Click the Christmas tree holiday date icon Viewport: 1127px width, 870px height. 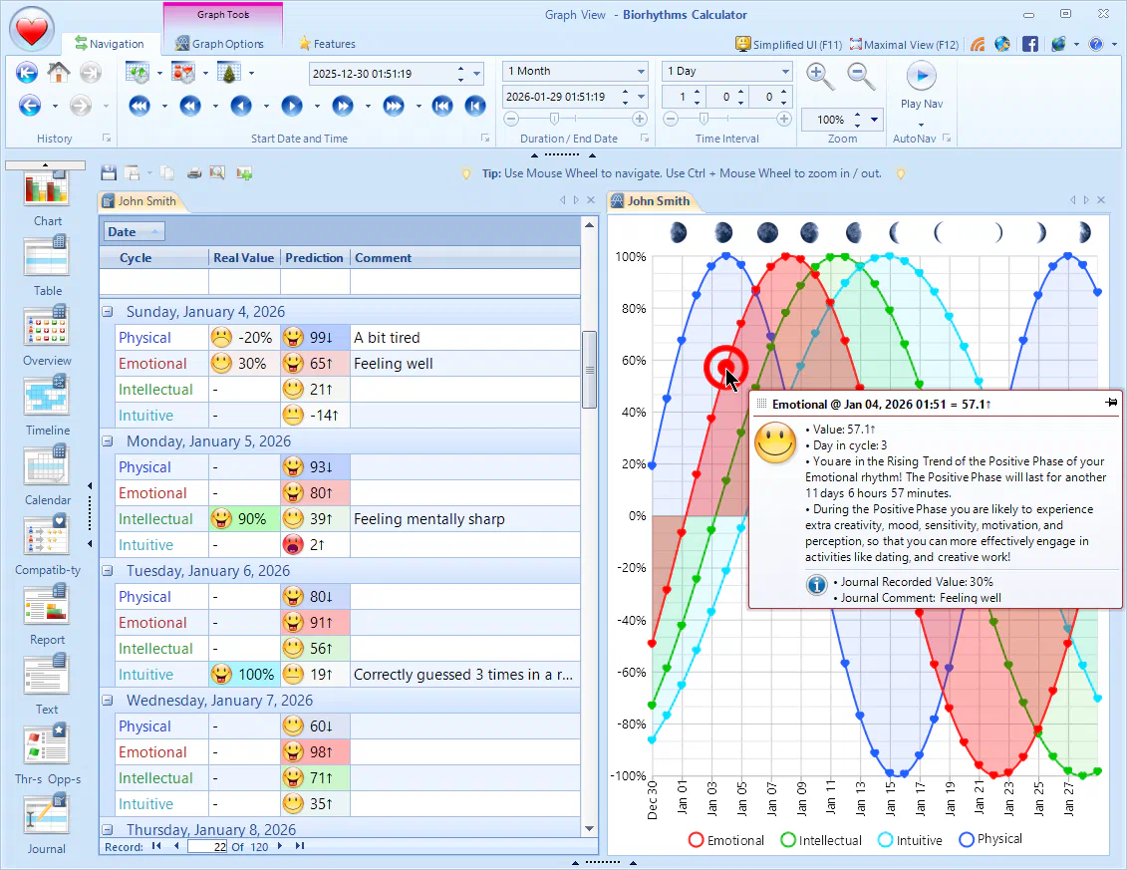228,72
